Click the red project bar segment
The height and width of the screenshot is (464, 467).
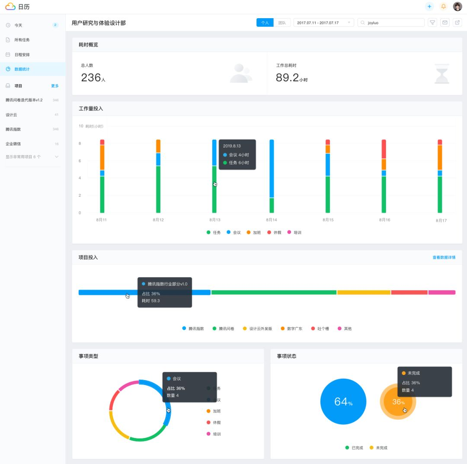(x=409, y=292)
